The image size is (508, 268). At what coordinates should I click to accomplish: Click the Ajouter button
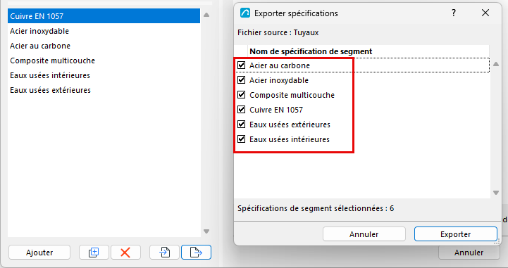coord(39,252)
